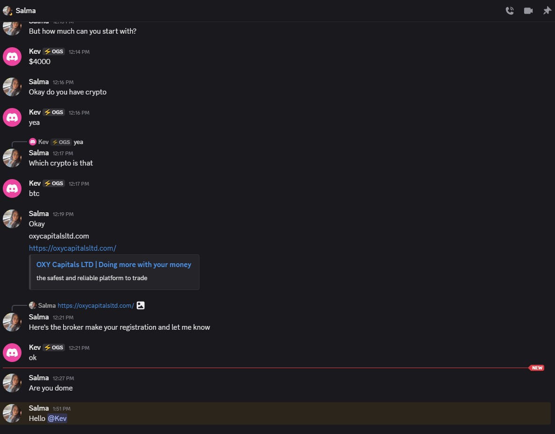Click the red NEW messages marker

click(x=537, y=368)
